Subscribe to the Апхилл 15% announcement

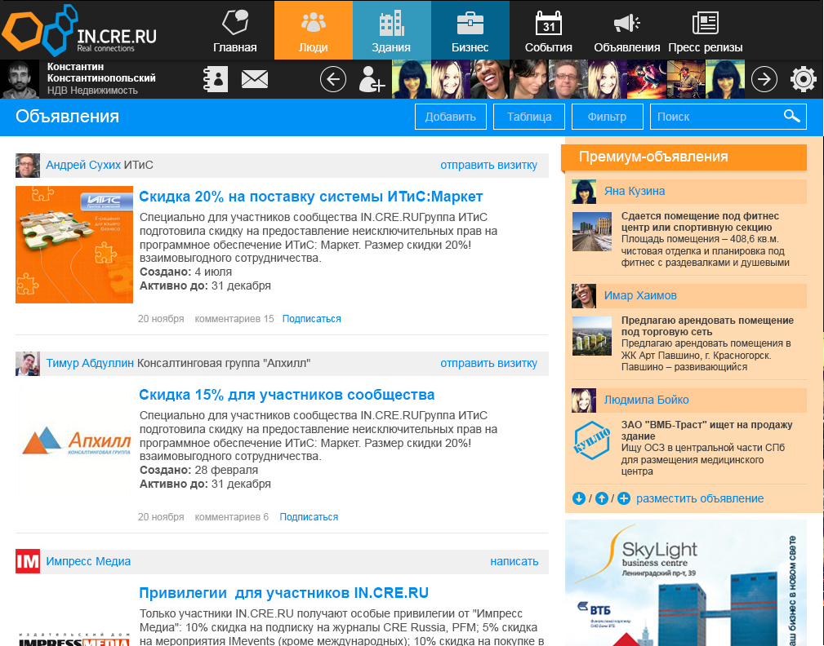coord(309,517)
